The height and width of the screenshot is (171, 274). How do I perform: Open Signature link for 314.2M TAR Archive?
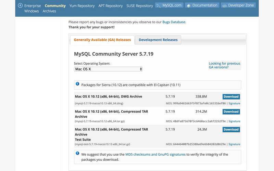234,121
